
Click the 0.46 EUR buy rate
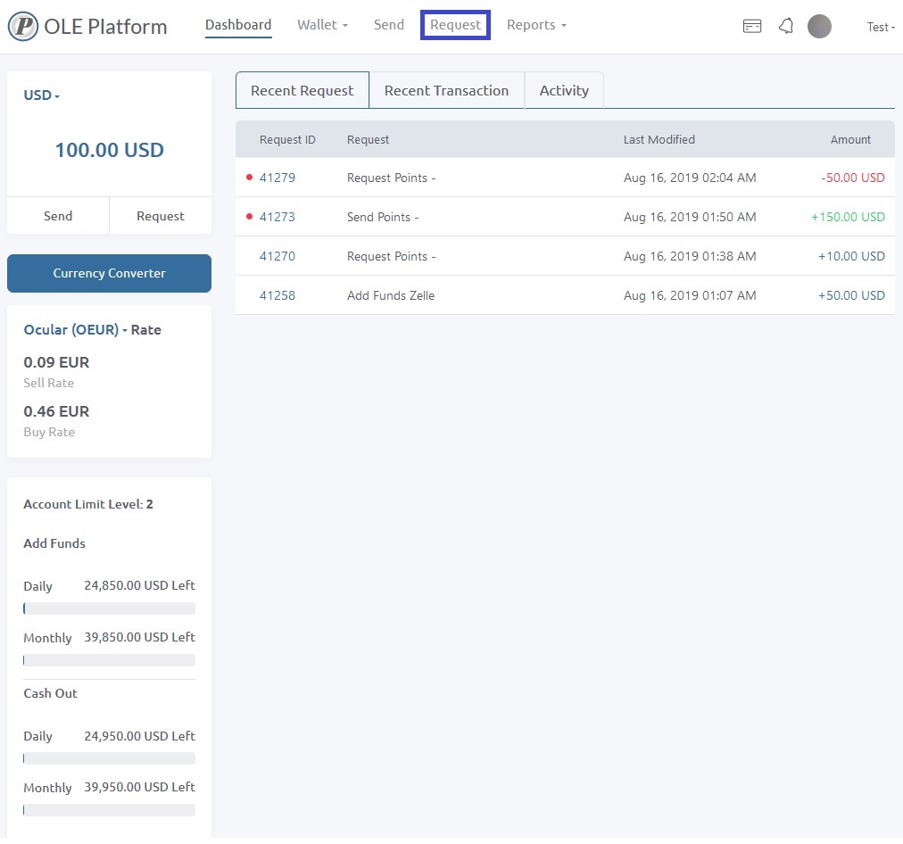[56, 411]
